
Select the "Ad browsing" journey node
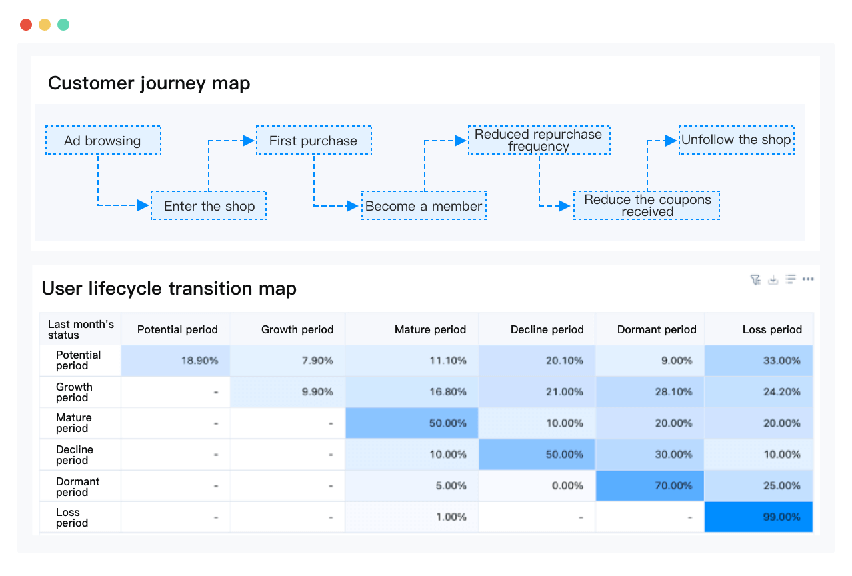click(x=103, y=140)
